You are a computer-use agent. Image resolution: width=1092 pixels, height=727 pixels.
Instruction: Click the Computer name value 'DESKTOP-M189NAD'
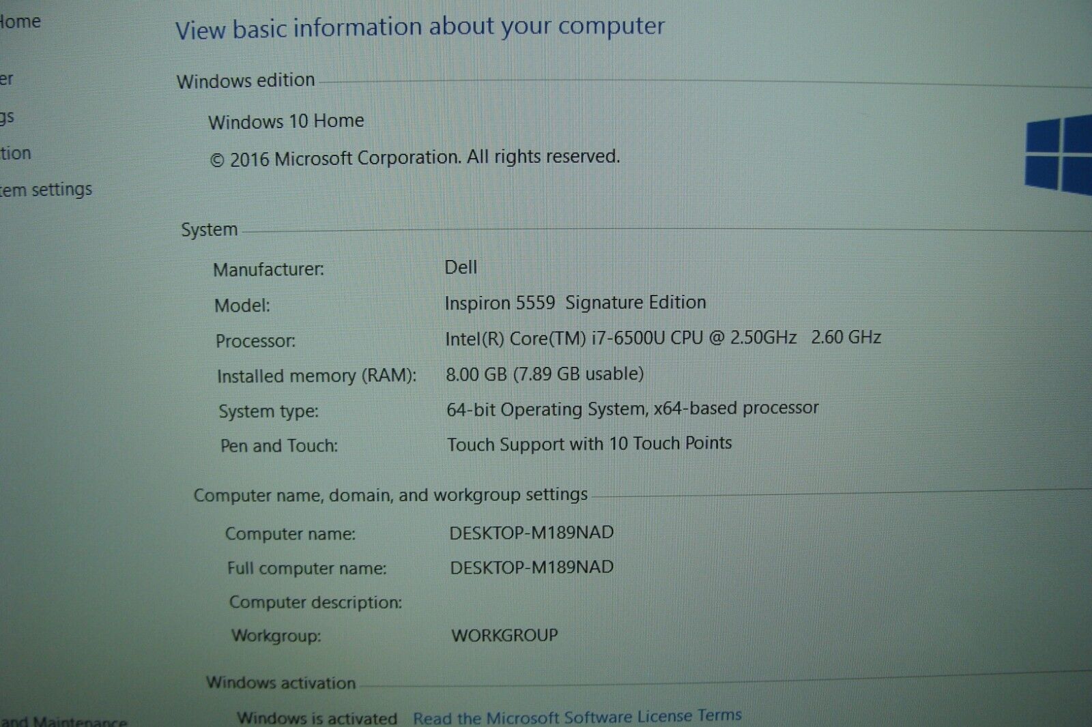[532, 533]
